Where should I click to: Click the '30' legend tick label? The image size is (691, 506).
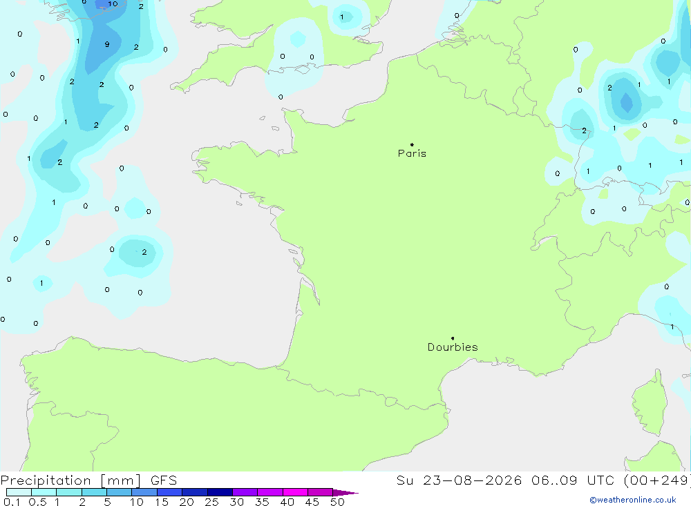coord(236,502)
